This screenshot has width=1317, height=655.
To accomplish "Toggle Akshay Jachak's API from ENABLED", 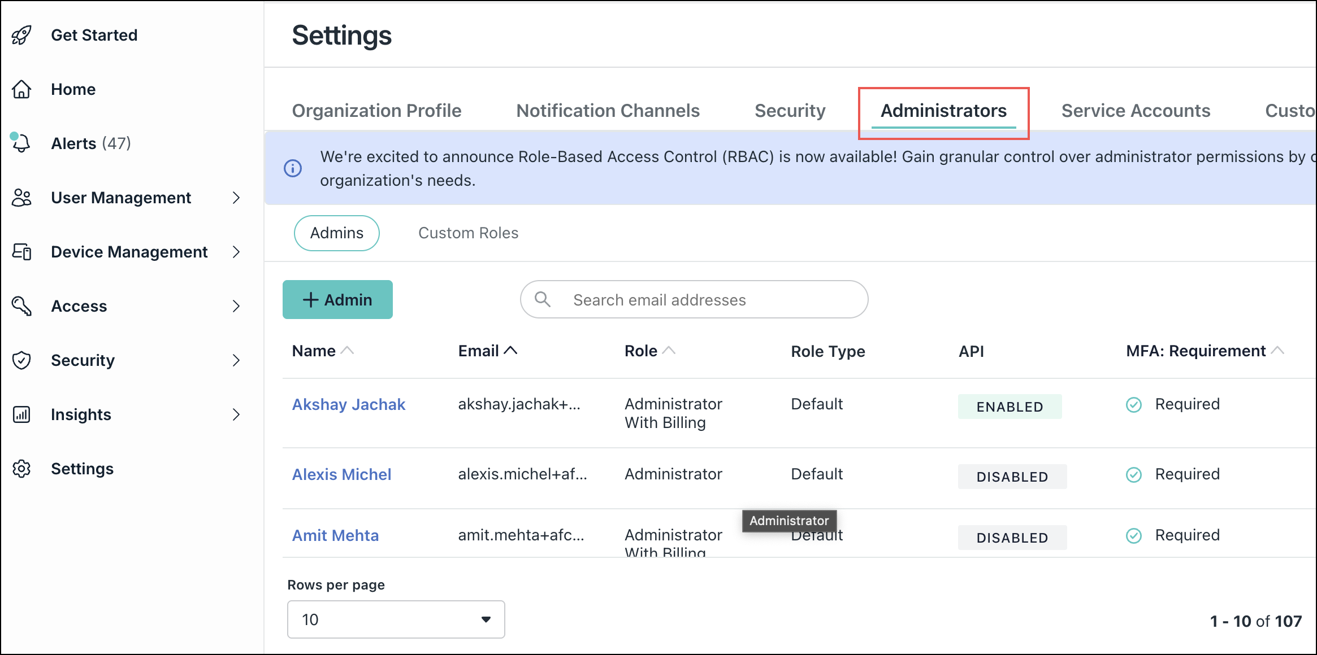I will point(1010,407).
